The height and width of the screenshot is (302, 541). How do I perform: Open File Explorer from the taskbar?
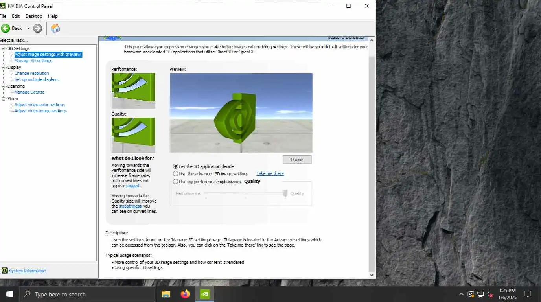(166, 294)
